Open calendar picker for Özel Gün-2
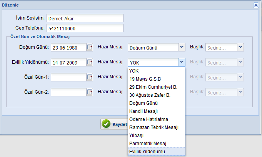 pos(90,92)
